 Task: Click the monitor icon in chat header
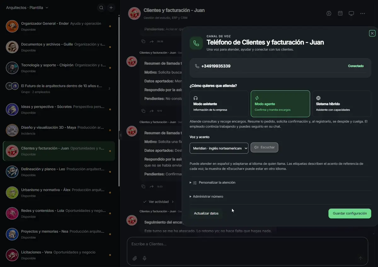pyautogui.click(x=351, y=13)
